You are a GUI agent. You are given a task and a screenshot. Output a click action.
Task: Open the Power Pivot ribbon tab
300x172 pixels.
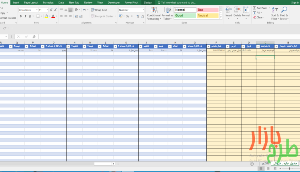(131, 2)
